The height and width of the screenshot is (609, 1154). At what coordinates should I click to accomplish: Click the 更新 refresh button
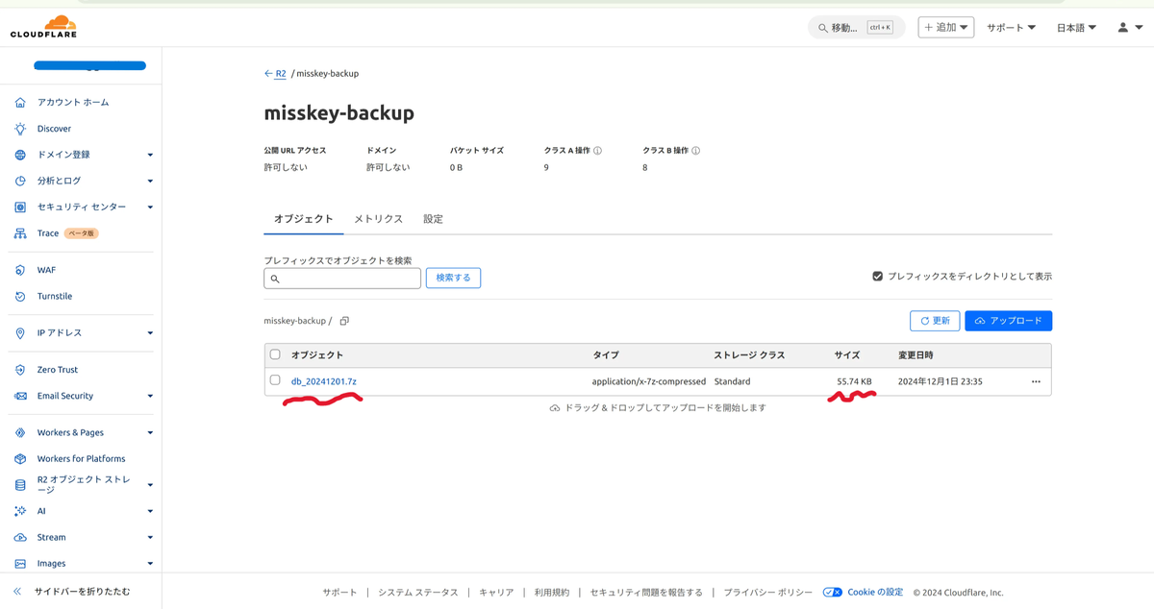935,321
